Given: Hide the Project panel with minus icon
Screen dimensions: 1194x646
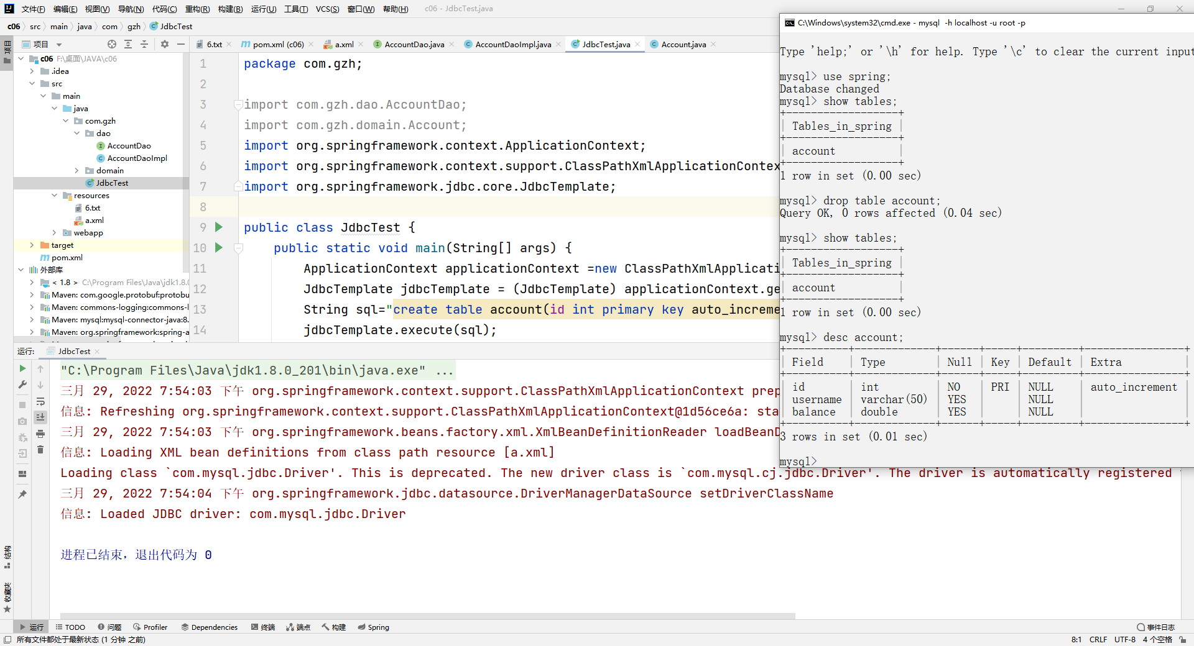Looking at the screenshot, I should coord(181,44).
